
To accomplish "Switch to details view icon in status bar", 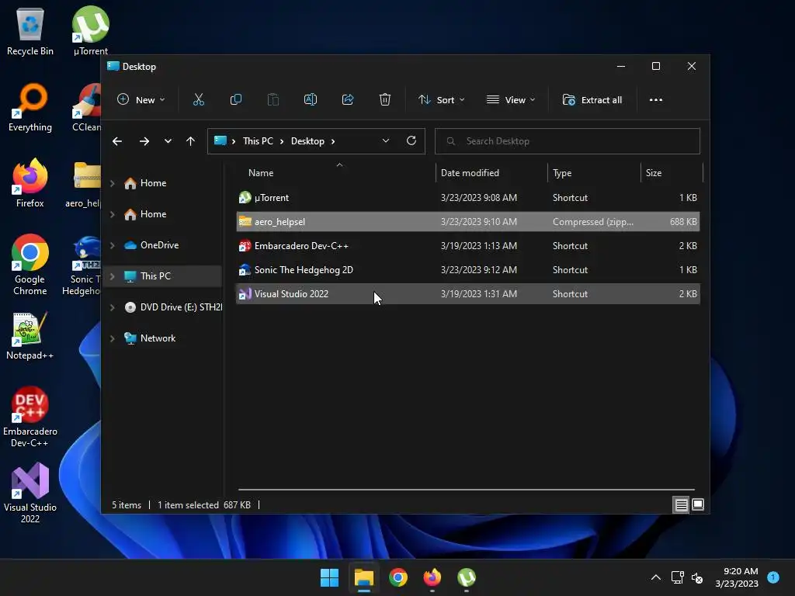I will point(681,504).
